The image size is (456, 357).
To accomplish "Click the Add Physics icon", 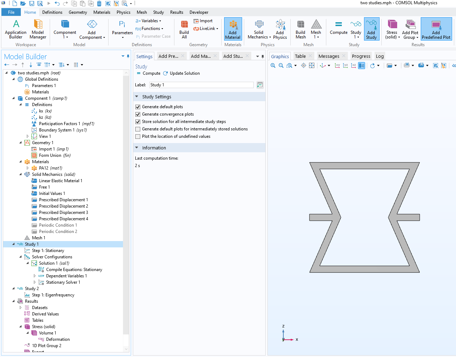I will [280, 29].
